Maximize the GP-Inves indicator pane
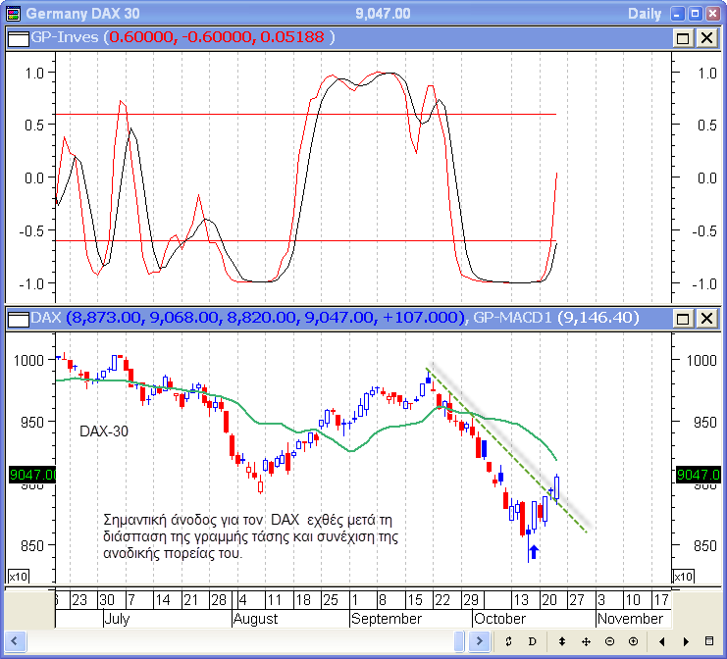 (683, 37)
